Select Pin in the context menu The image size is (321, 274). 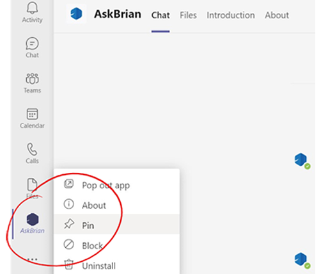[116, 225]
